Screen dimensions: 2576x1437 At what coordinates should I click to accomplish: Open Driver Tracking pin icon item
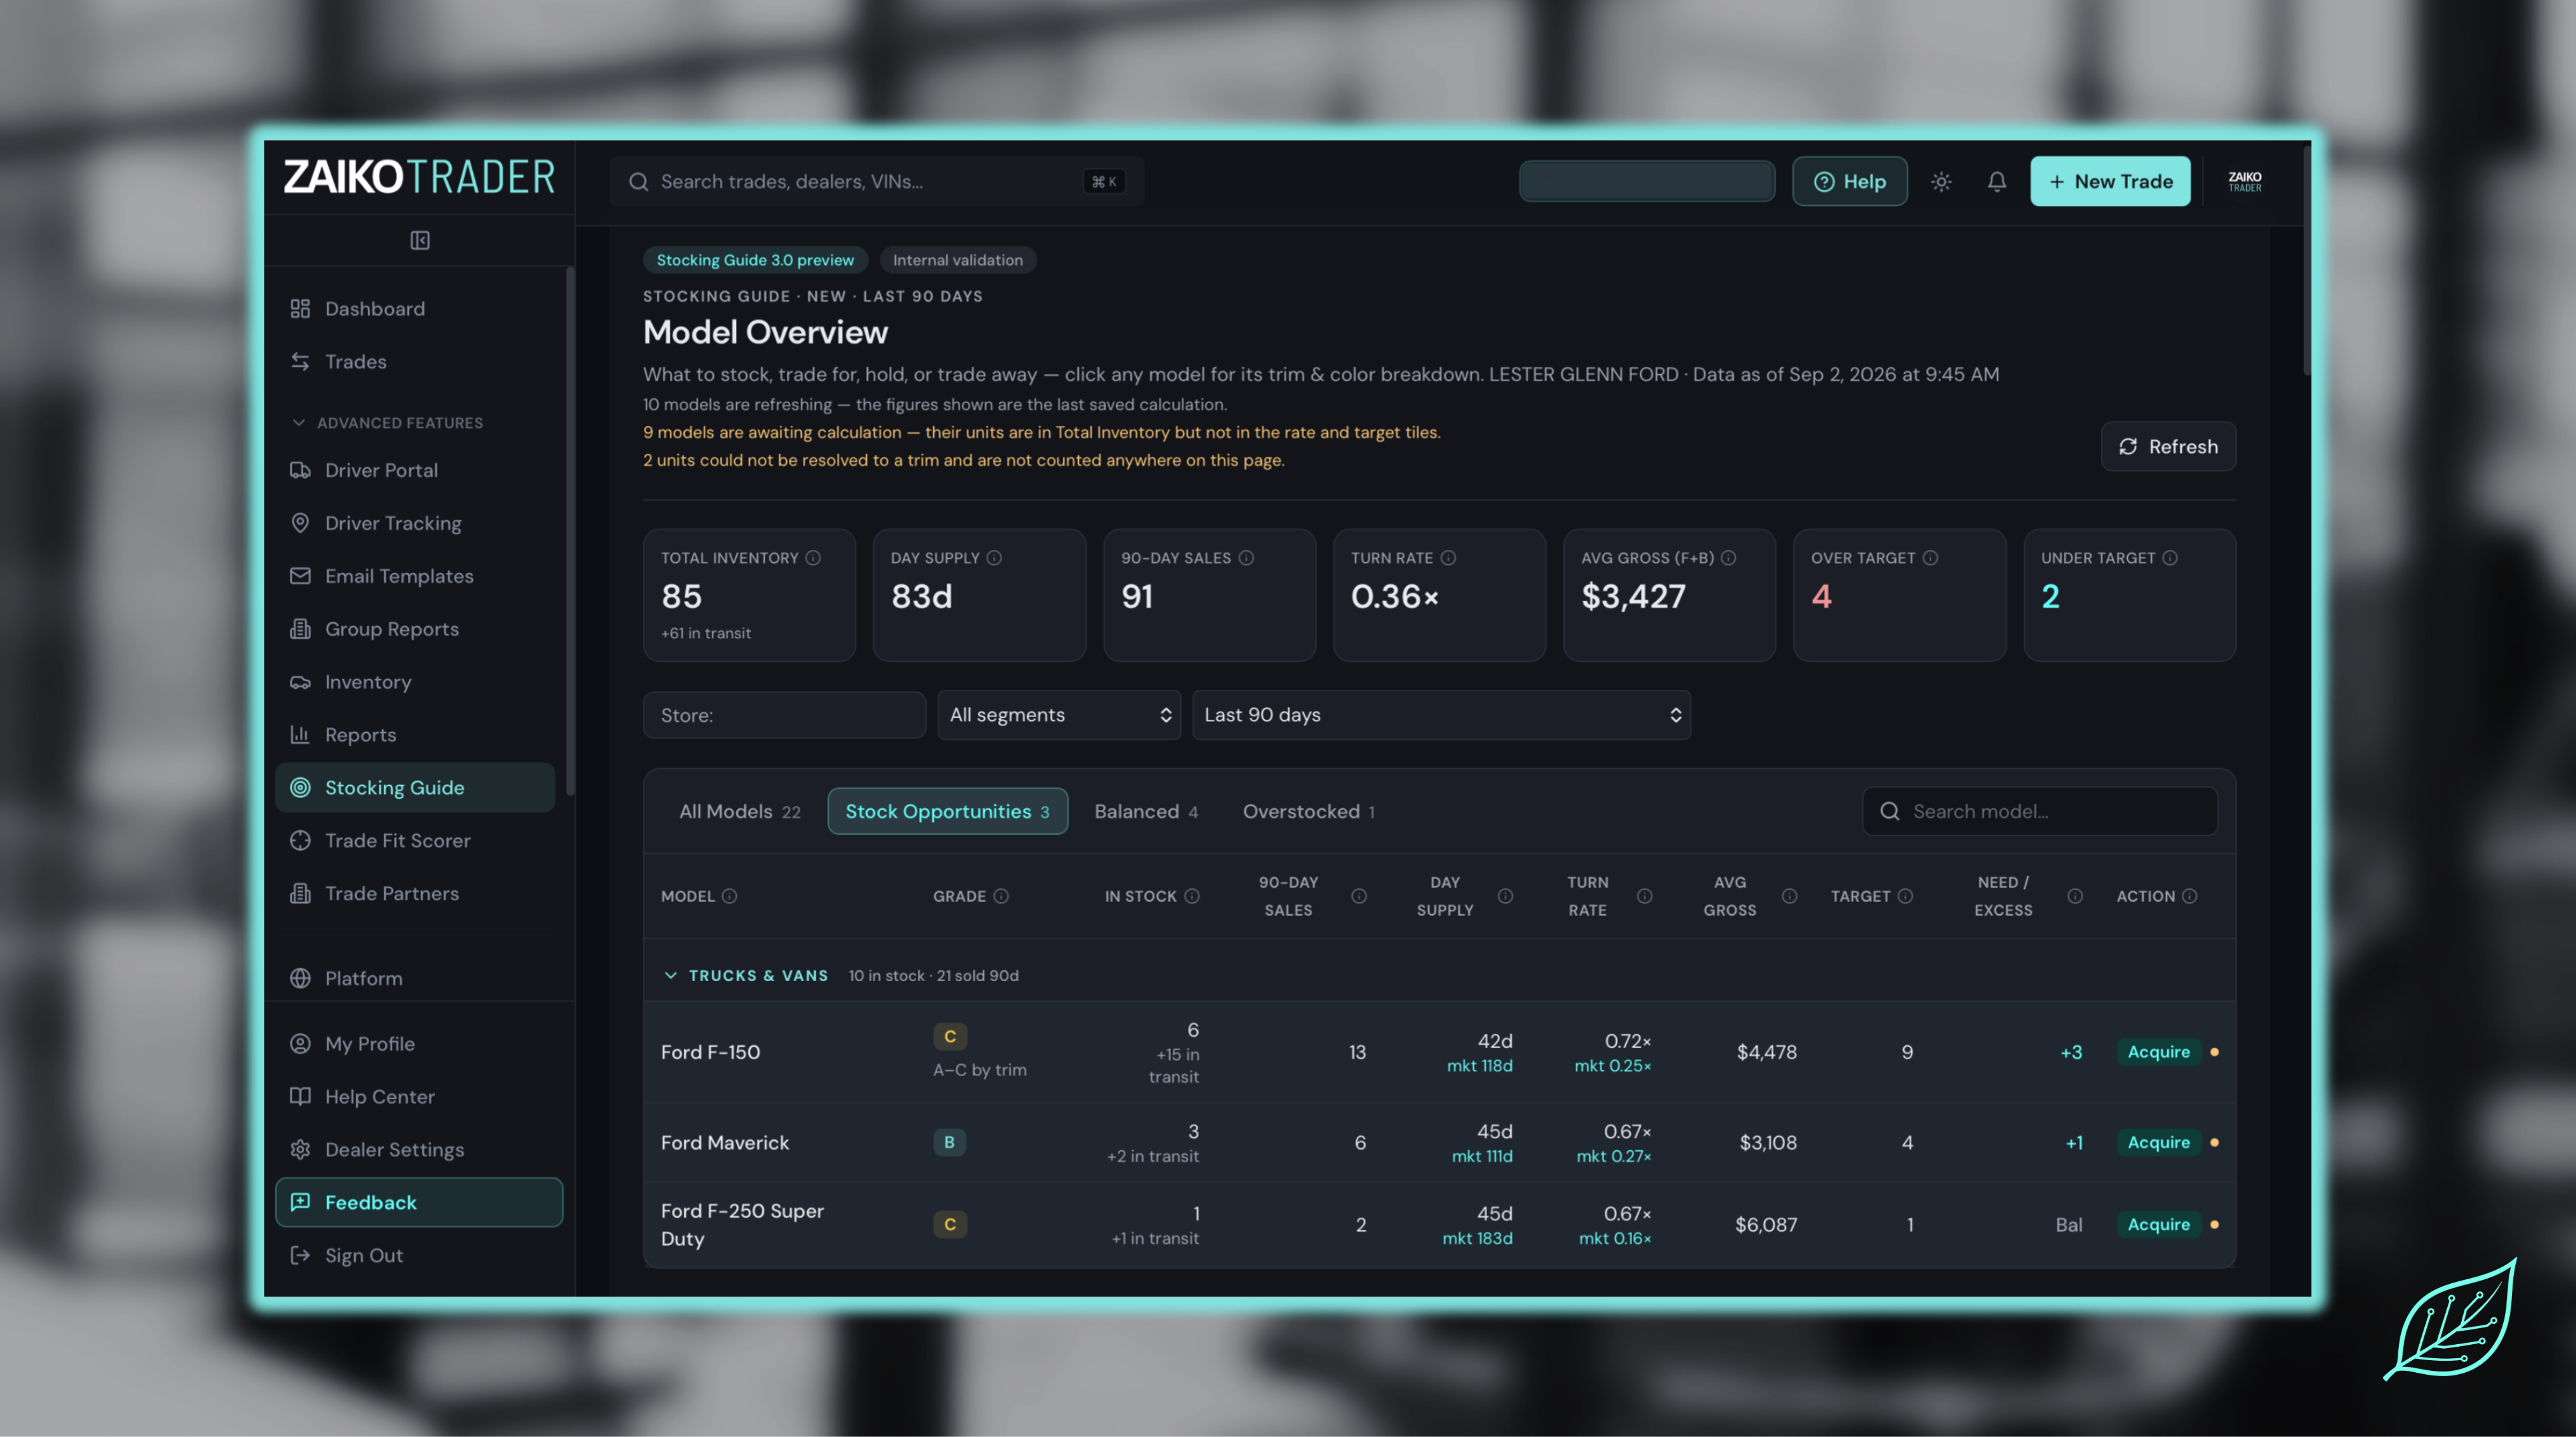coord(415,523)
